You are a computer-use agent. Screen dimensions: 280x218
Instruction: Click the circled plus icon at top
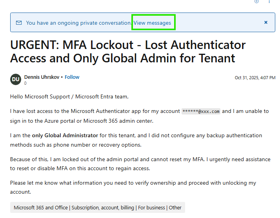(x=256, y=2)
